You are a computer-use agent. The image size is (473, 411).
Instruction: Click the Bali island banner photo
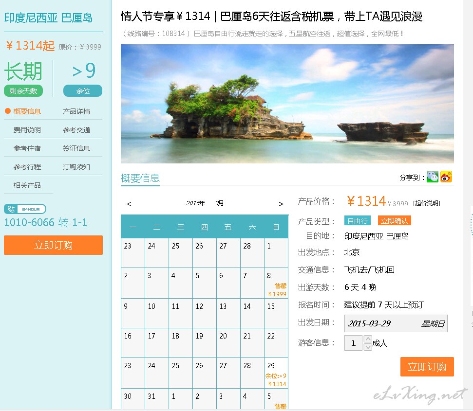tap(287, 104)
